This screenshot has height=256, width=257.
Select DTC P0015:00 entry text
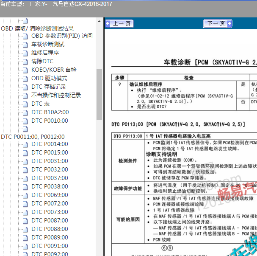tap(50, 153)
